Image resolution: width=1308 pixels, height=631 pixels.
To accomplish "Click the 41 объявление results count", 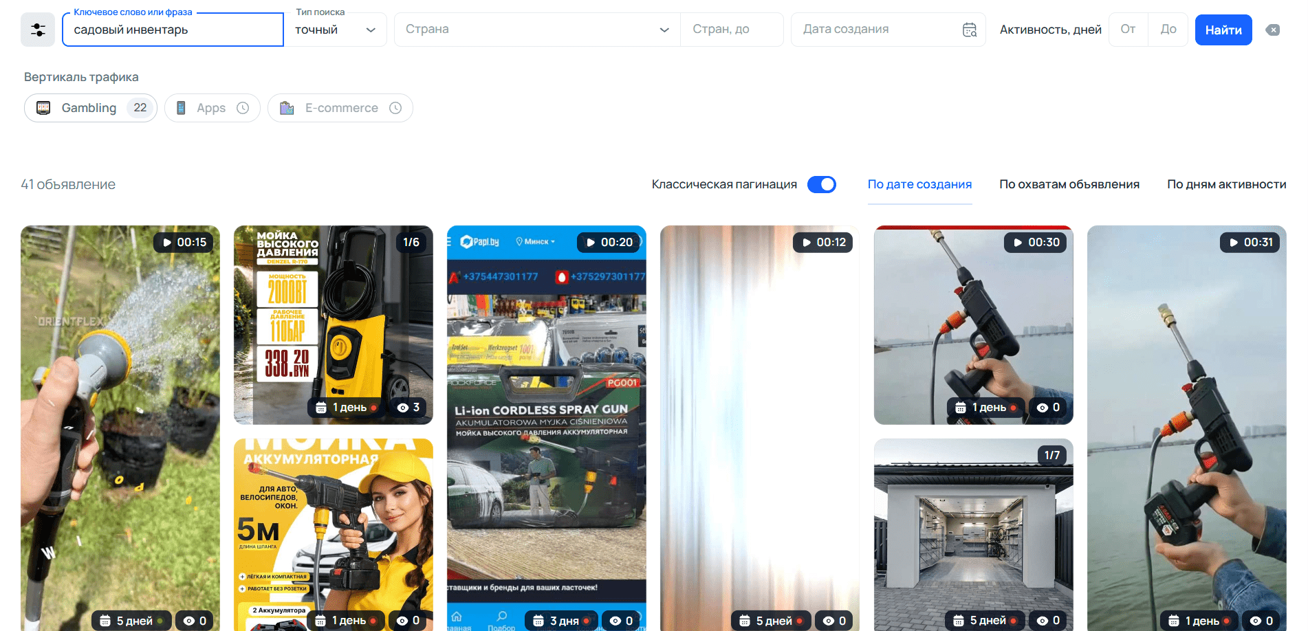I will (68, 184).
